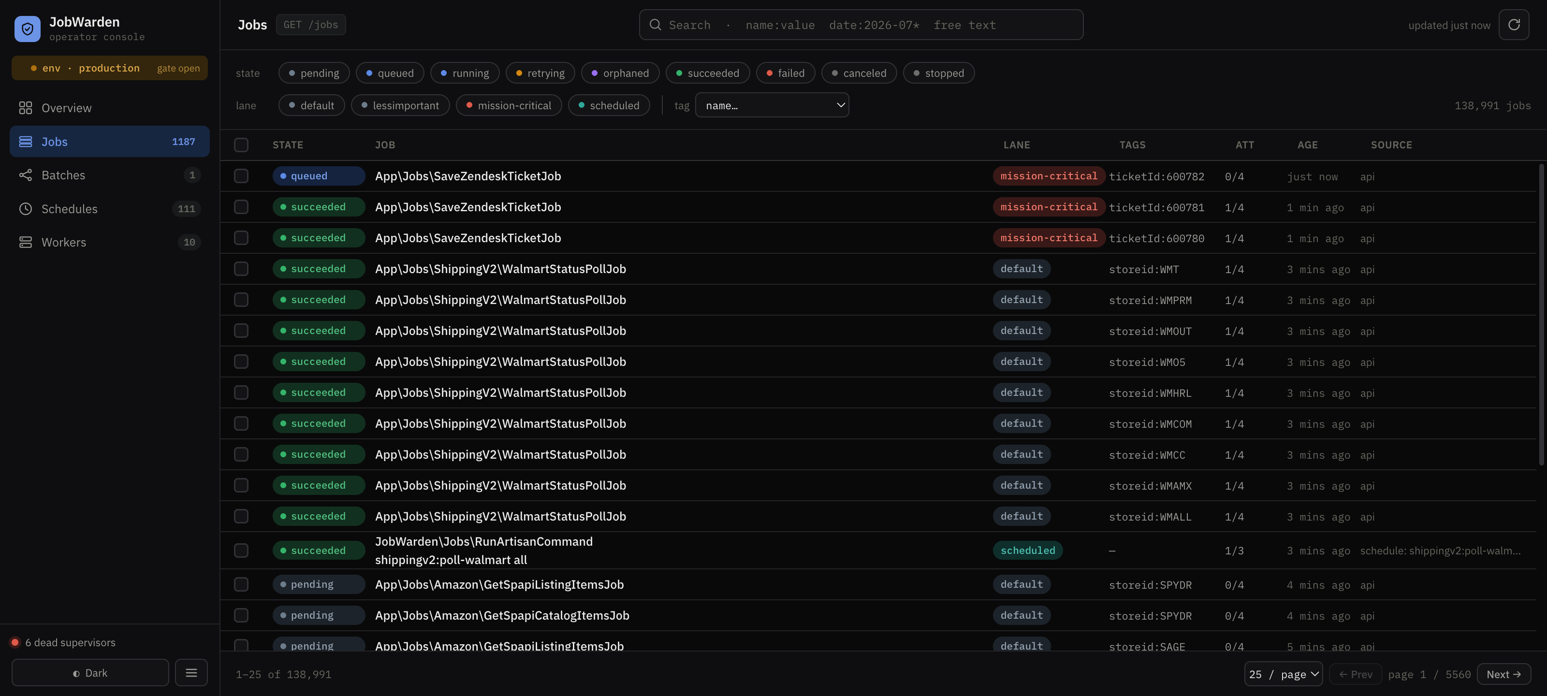Image resolution: width=1547 pixels, height=696 pixels.
Task: Toggle the Dark theme button
Action: click(x=90, y=673)
